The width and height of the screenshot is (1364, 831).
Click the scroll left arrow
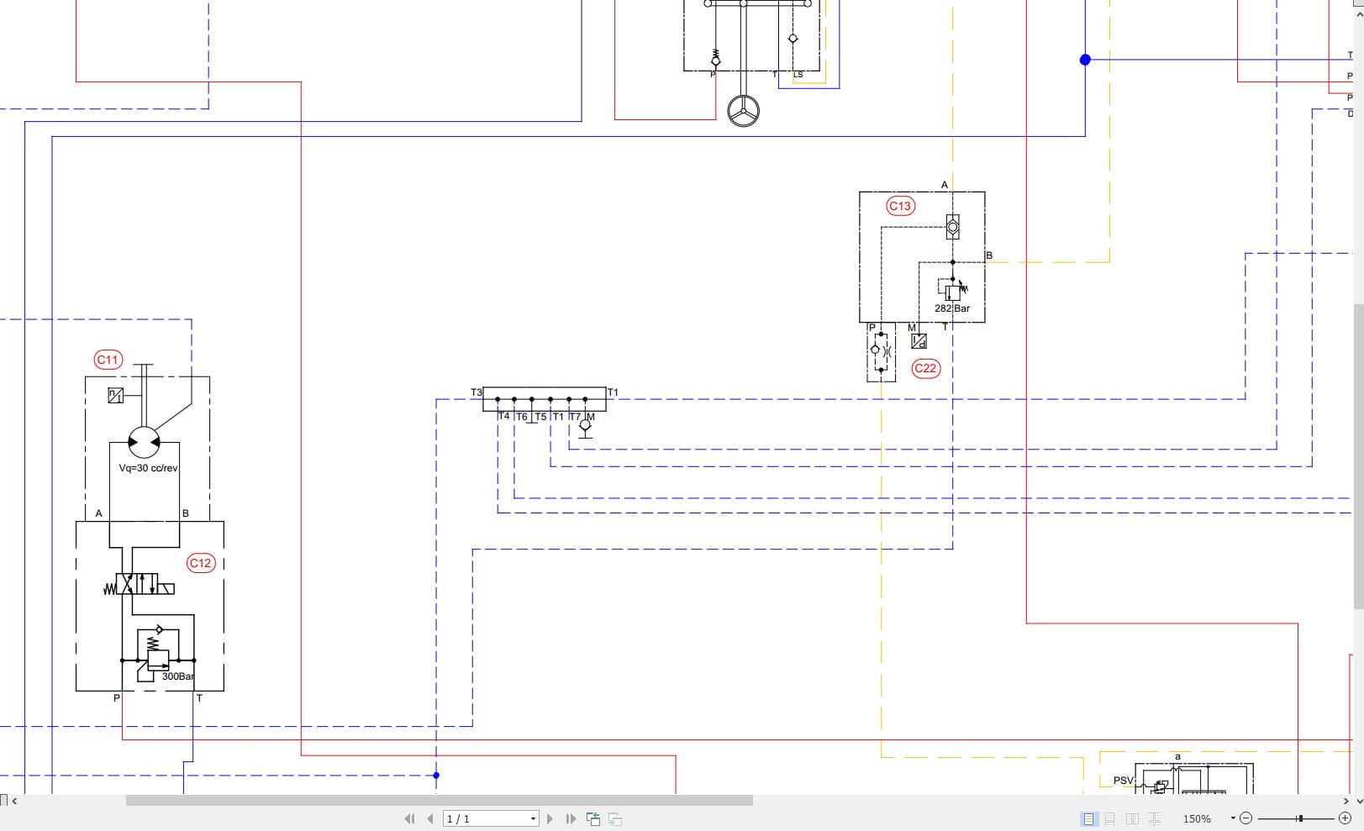tap(14, 801)
